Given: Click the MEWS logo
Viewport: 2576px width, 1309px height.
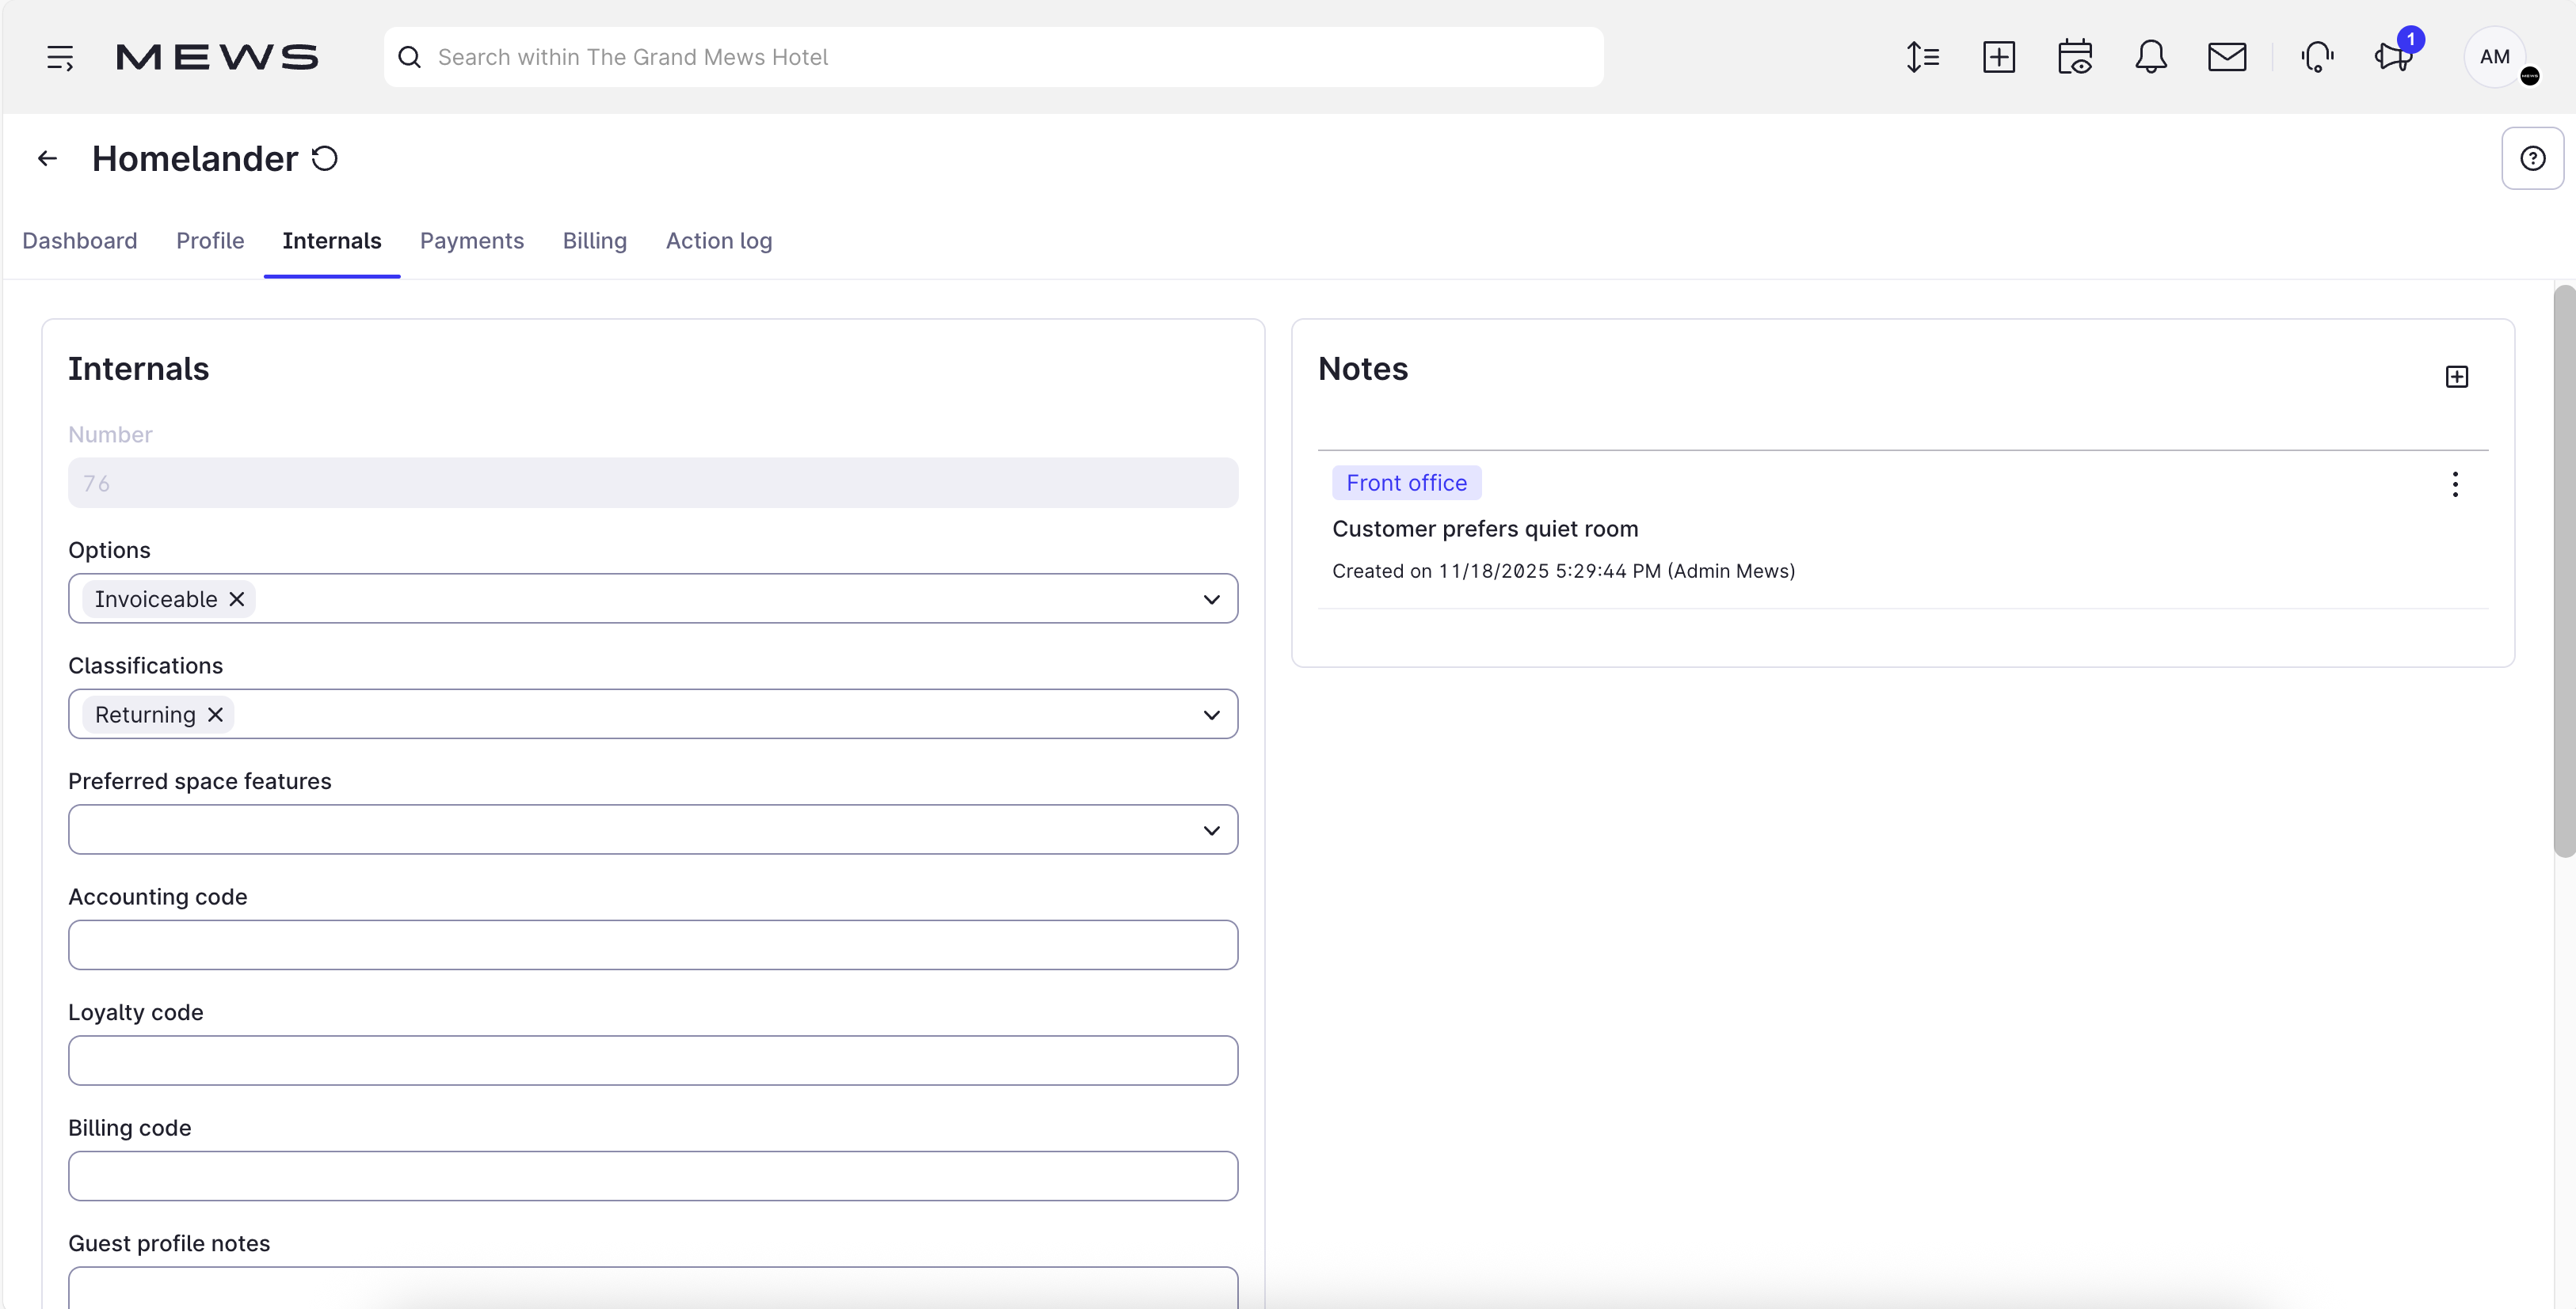Looking at the screenshot, I should point(217,57).
